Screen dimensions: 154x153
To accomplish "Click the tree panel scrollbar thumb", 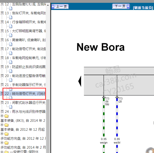I will click(48, 126).
